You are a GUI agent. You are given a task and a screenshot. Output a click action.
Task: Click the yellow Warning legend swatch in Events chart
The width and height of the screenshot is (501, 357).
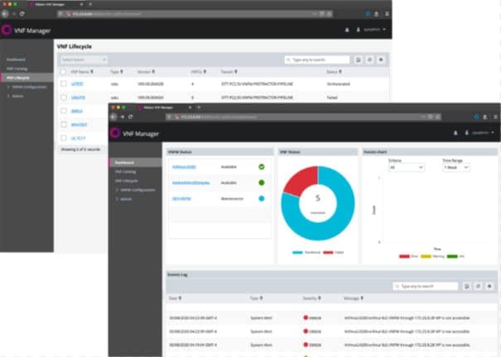click(426, 256)
